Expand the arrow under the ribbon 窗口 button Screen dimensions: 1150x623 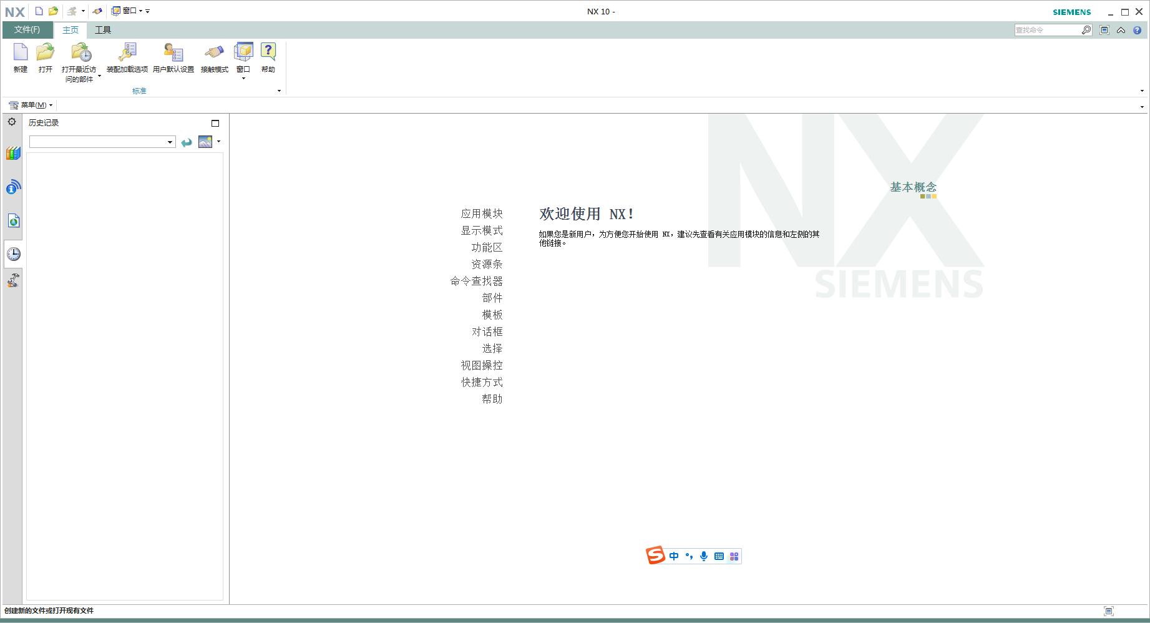click(243, 79)
